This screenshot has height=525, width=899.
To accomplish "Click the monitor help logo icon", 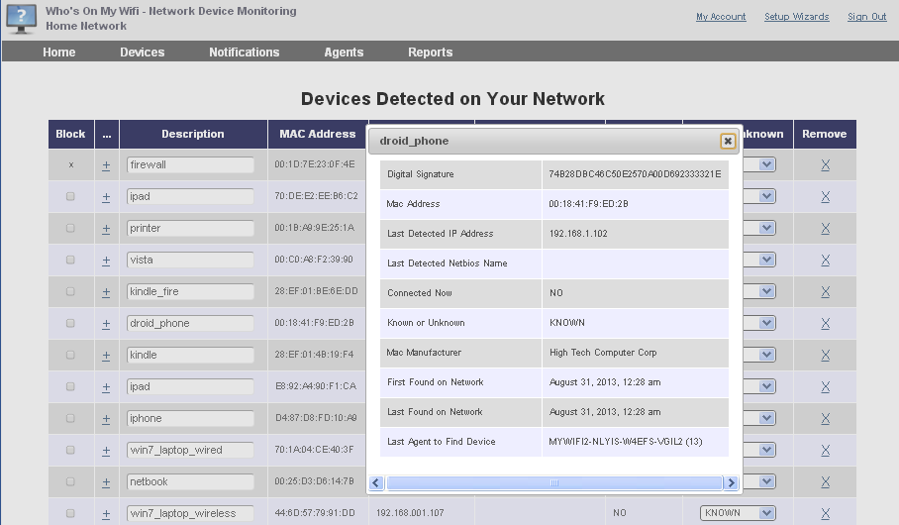I will [x=22, y=19].
